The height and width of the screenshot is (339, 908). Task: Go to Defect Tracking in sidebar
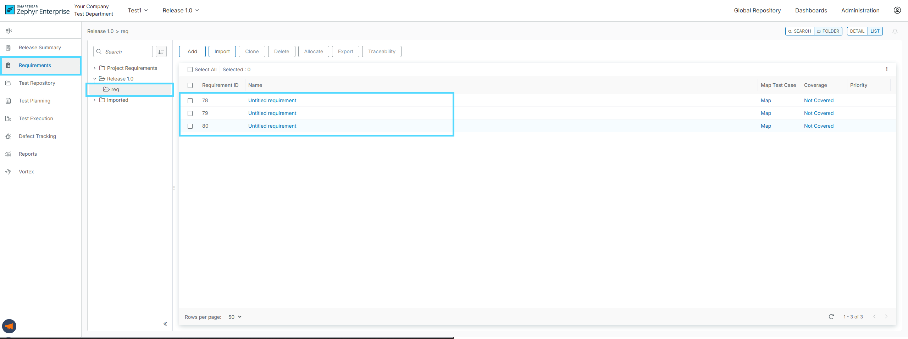coord(37,136)
